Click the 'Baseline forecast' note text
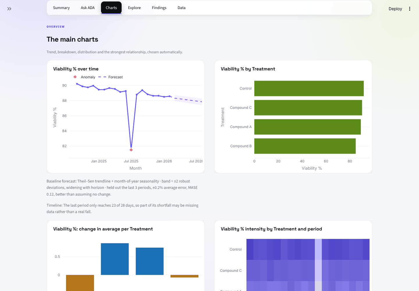The height and width of the screenshot is (291, 419). click(122, 188)
